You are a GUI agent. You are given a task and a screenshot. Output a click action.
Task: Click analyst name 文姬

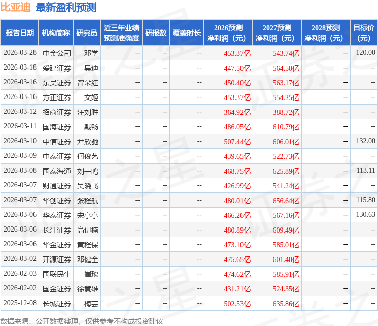91,97
